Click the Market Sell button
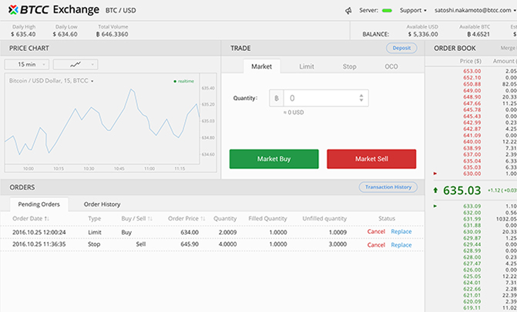This screenshot has width=517, height=312. (x=371, y=159)
